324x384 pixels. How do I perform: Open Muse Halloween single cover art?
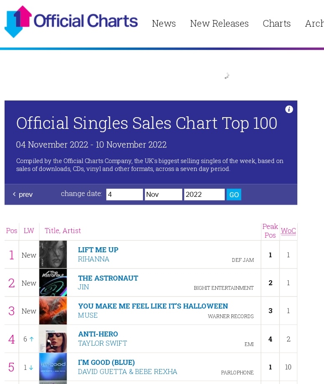(53, 311)
